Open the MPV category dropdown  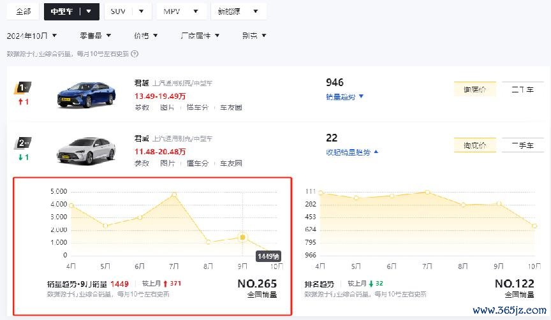[x=181, y=11]
